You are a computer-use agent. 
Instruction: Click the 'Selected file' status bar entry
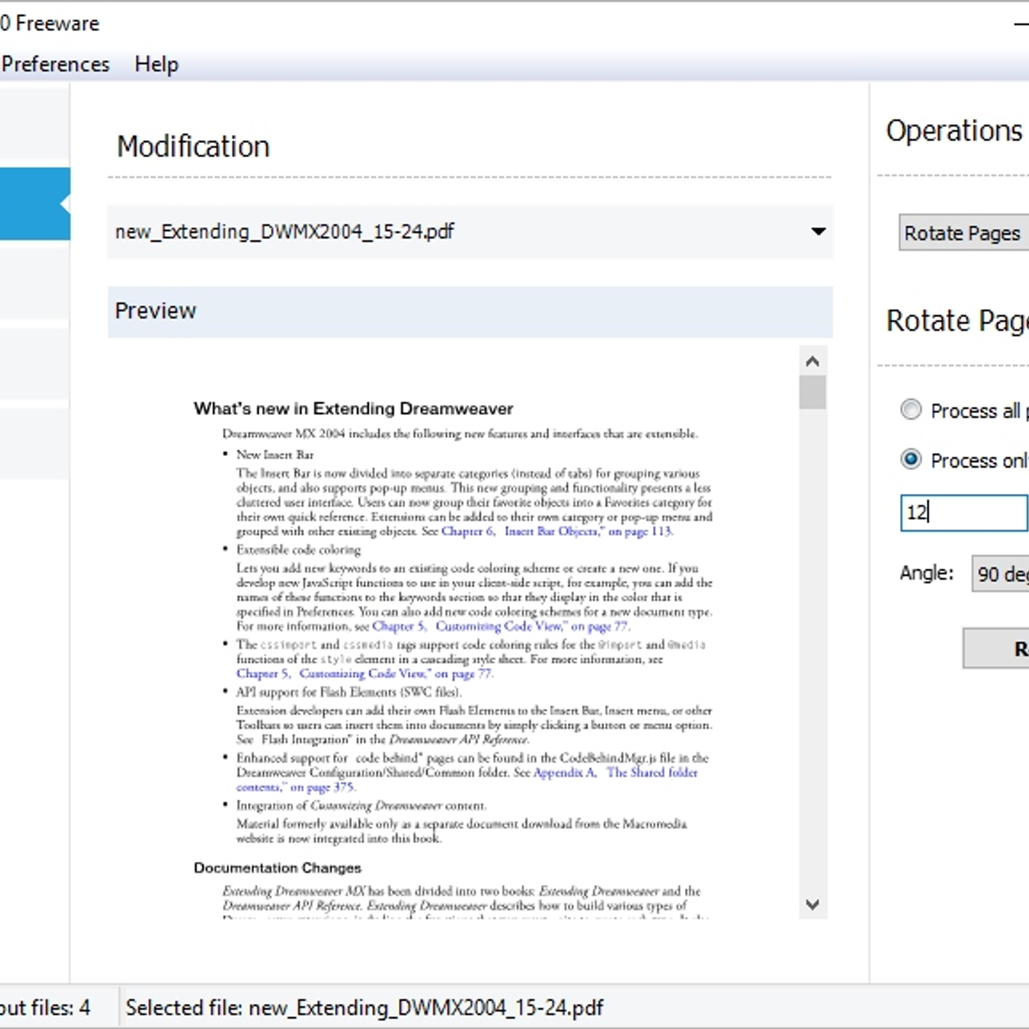point(364,1007)
